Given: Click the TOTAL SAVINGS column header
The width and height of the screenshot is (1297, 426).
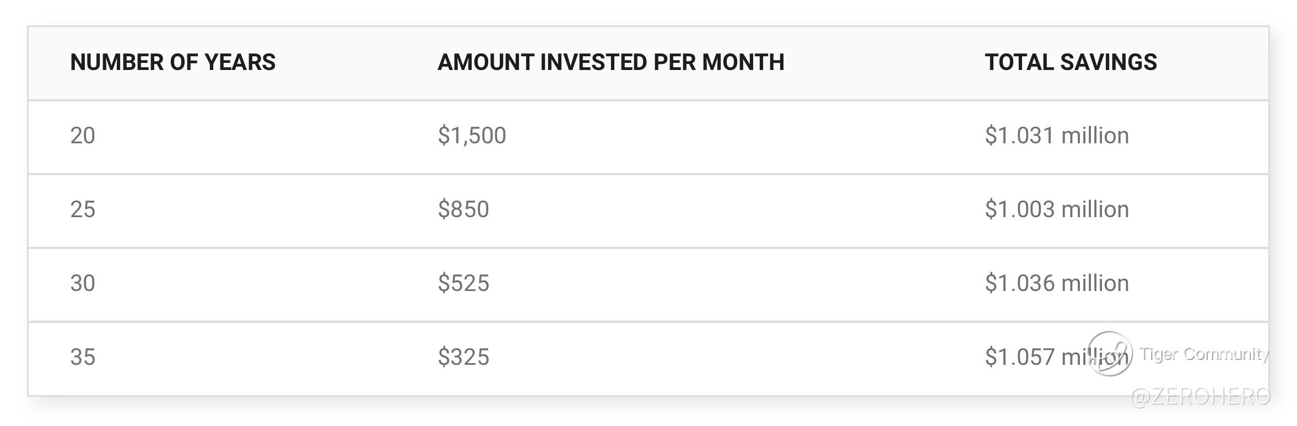Looking at the screenshot, I should pos(1071,62).
